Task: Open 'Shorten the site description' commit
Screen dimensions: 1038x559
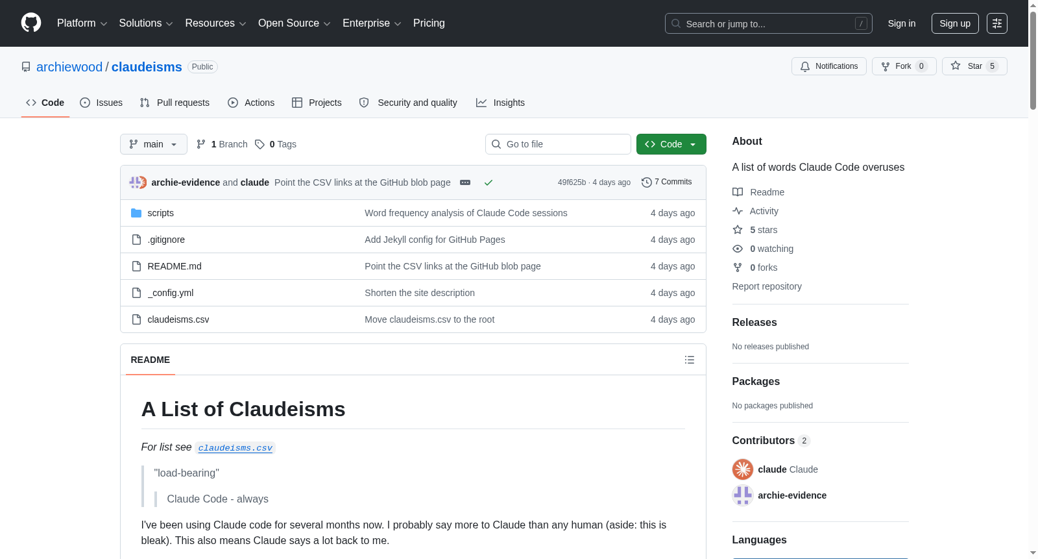Action: pyautogui.click(x=420, y=293)
